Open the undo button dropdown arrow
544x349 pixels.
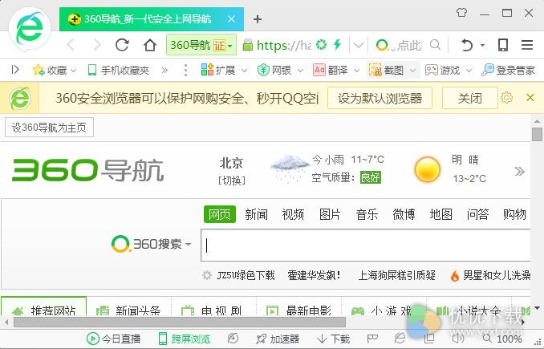(482, 46)
